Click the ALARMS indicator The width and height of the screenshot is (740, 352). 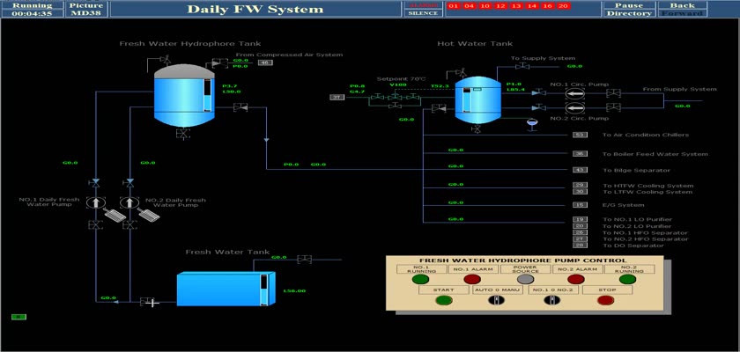(x=423, y=5)
